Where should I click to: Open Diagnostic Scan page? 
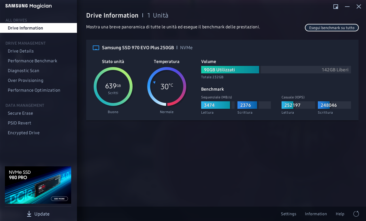click(x=23, y=71)
